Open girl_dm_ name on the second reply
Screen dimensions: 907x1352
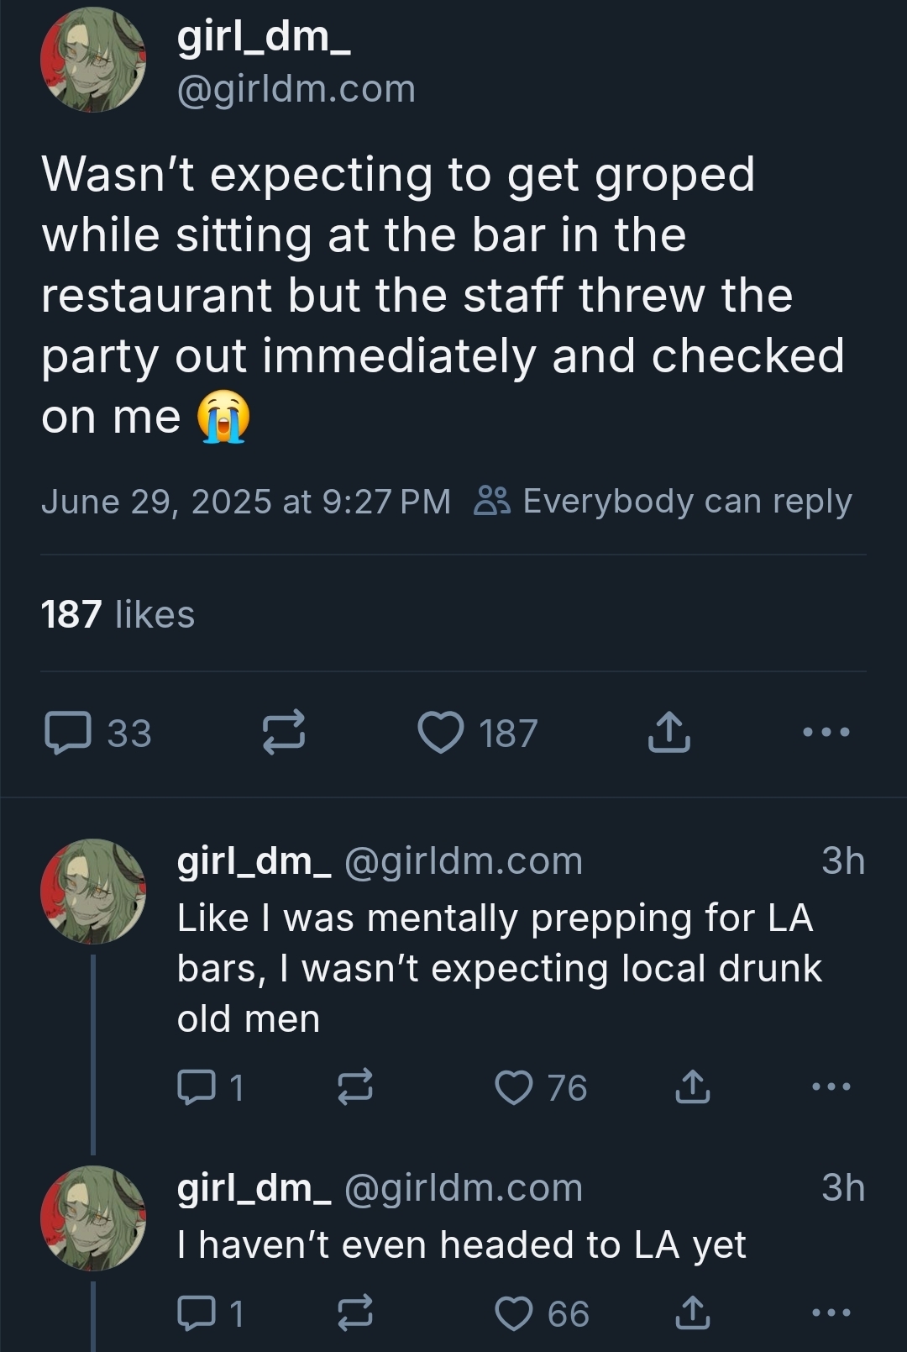[x=254, y=1187]
